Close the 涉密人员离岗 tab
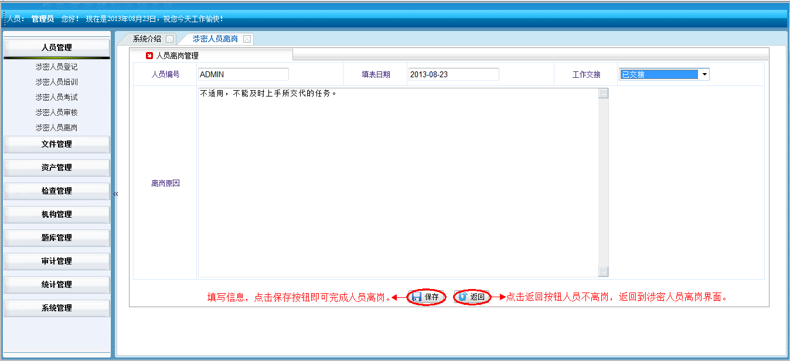 coord(247,39)
